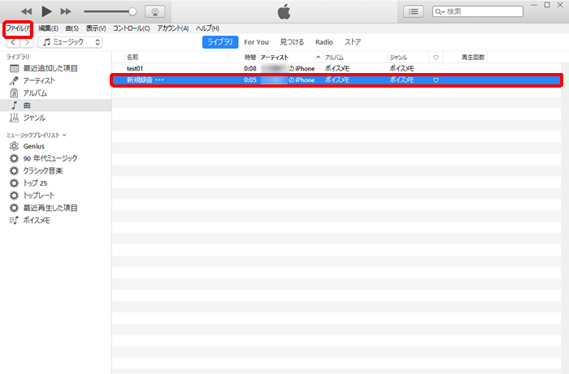The height and width of the screenshot is (374, 569).
Task: Switch to the 見つける tab
Action: [292, 42]
